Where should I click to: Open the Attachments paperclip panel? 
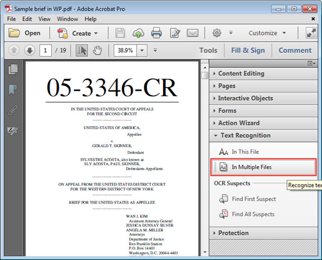click(14, 110)
